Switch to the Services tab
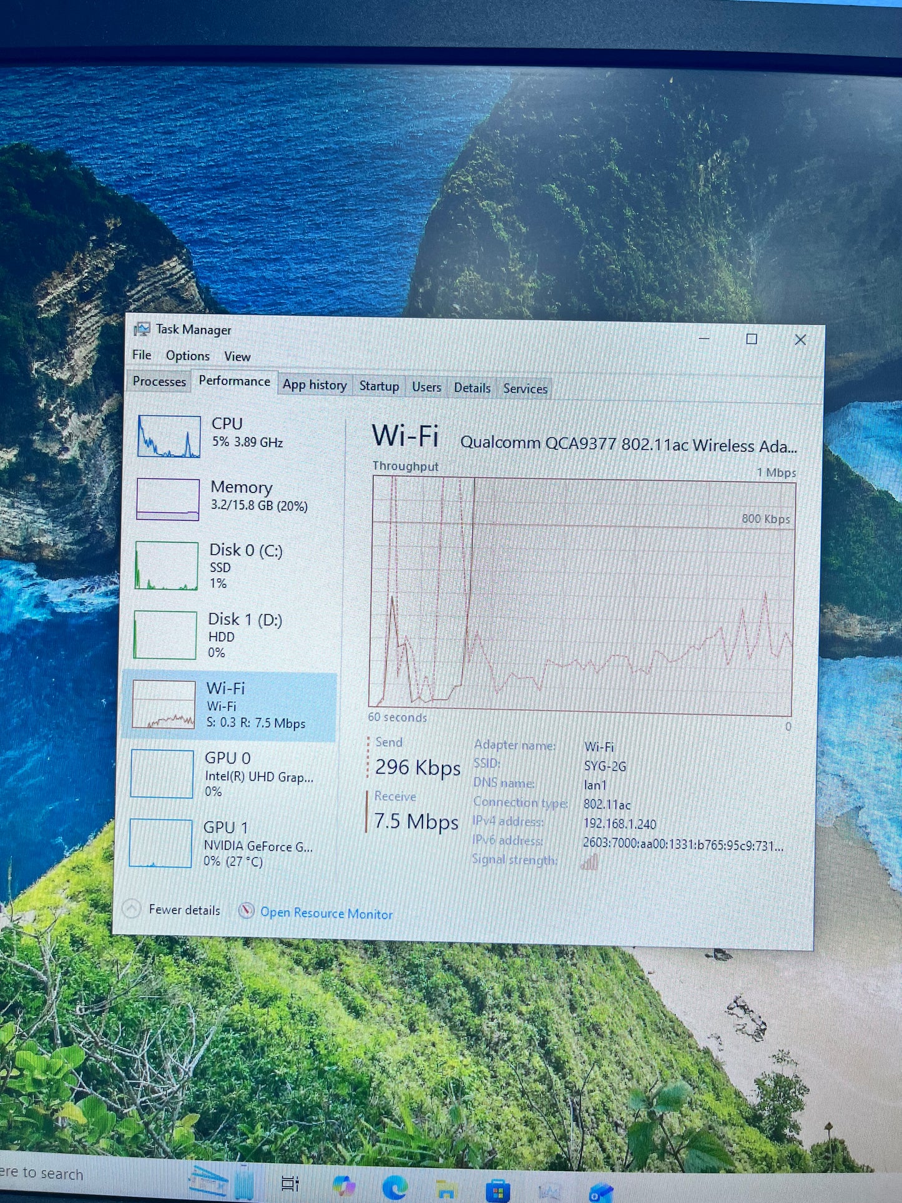This screenshot has width=902, height=1203. 525,388
